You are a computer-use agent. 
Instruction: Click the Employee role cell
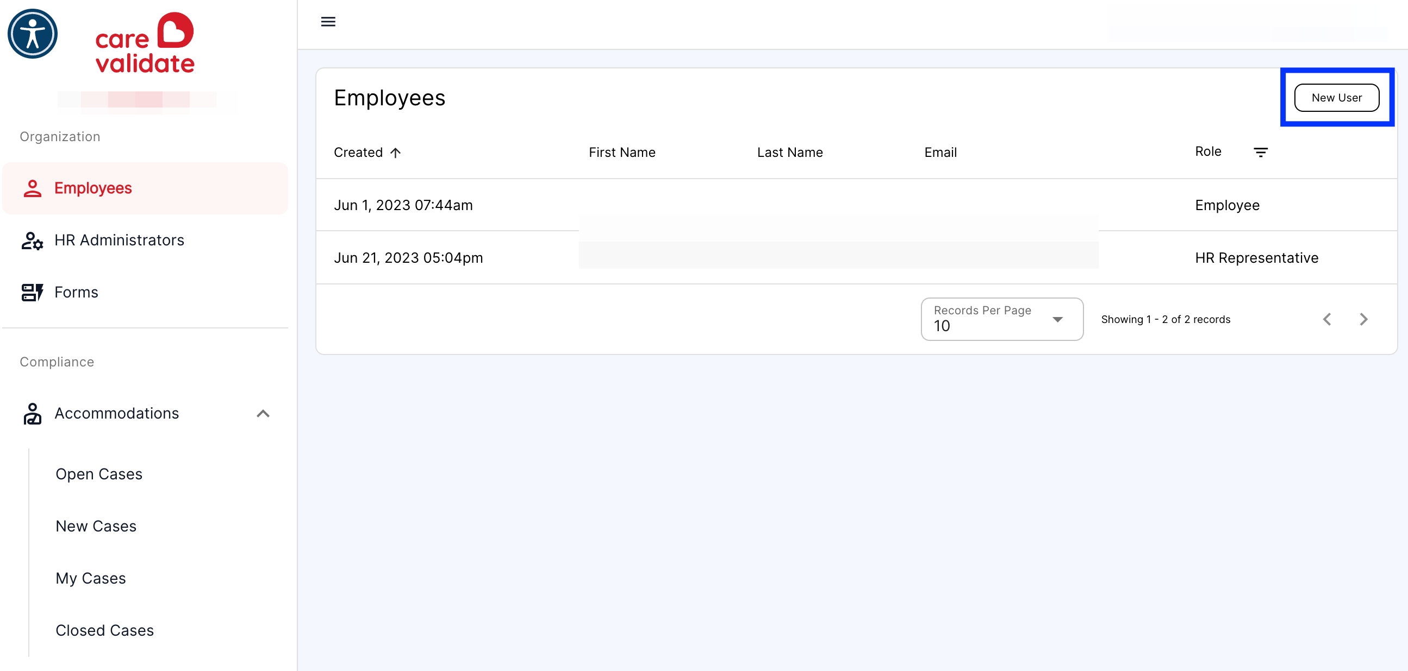[x=1227, y=205]
